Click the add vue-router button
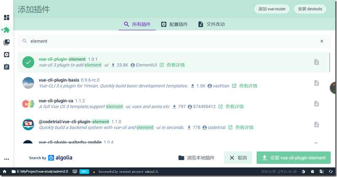The height and width of the screenshot is (177, 337). pyautogui.click(x=272, y=9)
